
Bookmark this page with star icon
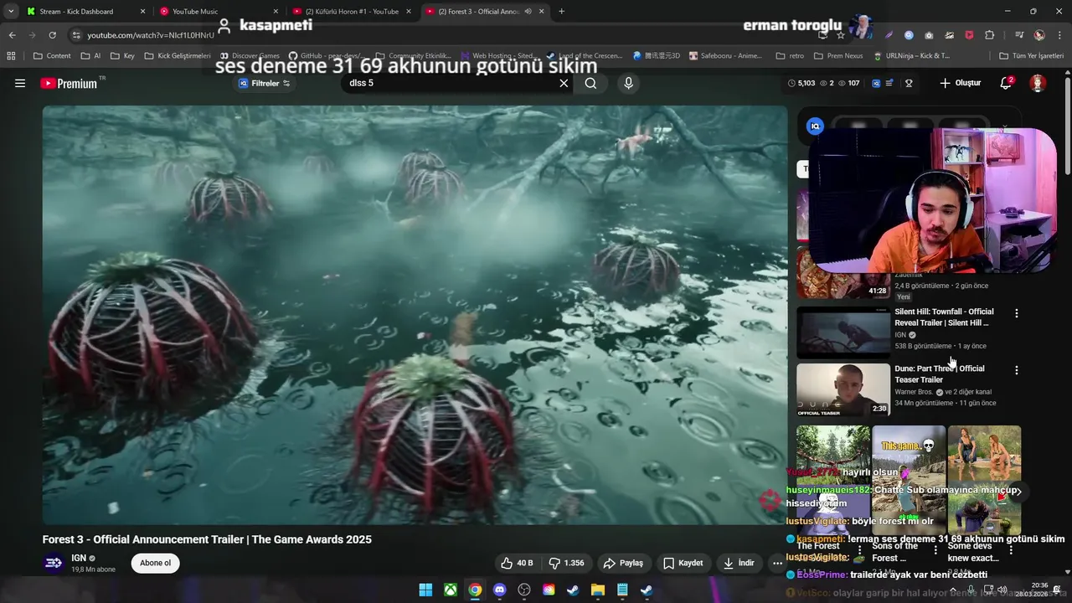[841, 35]
